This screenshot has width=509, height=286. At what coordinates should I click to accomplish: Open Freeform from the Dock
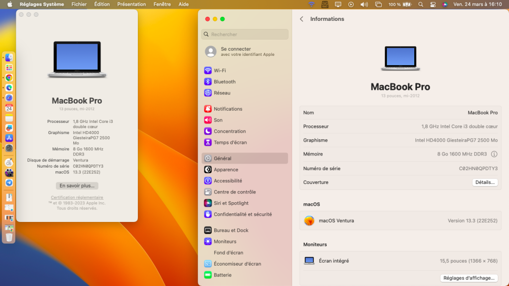(x=9, y=128)
